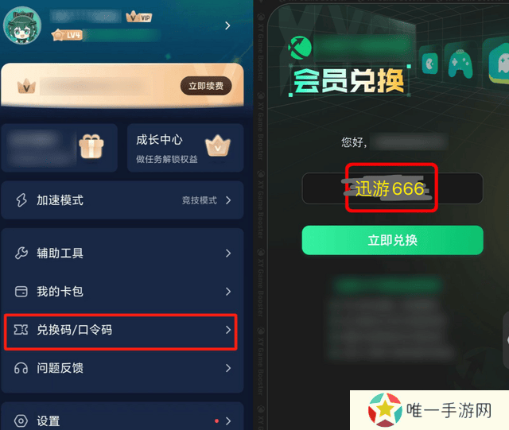Click the VIP crown badge beside username
This screenshot has height=430, width=509.
click(x=139, y=17)
